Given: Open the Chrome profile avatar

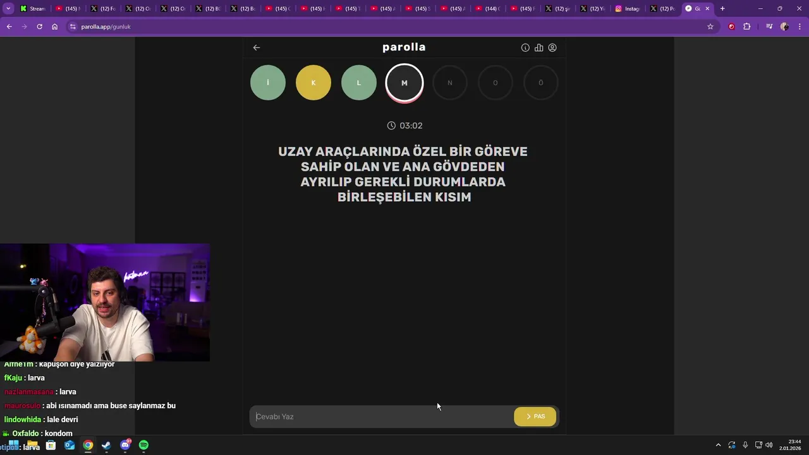Looking at the screenshot, I should pos(784,27).
